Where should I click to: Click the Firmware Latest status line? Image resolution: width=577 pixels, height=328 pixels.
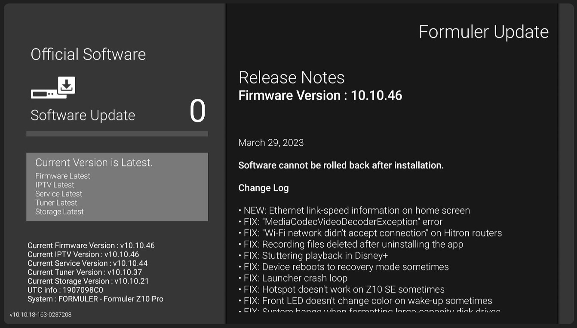coord(63,176)
